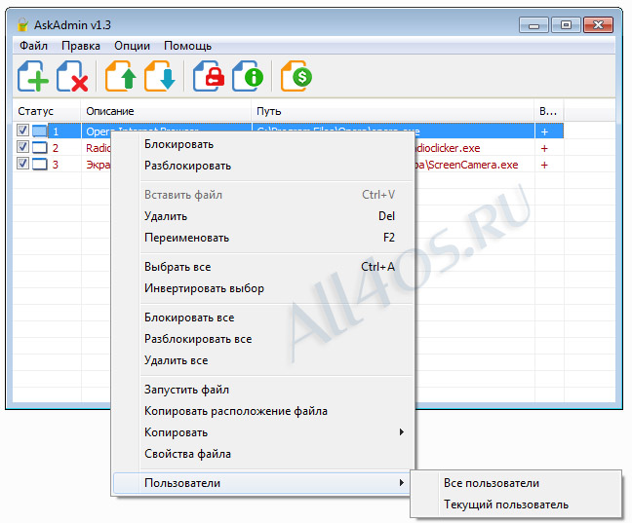Click the import list icon with blue down arrow
632x523 pixels.
(160, 76)
